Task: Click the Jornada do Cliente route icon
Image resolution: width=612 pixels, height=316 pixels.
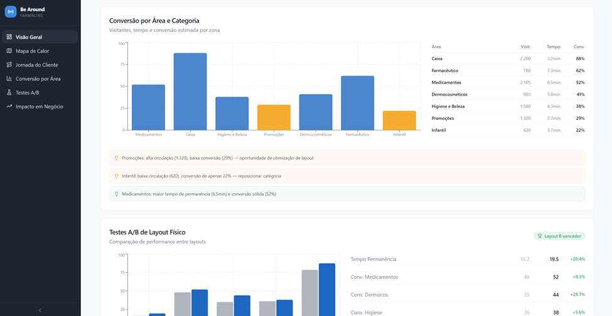Action: 9,65
